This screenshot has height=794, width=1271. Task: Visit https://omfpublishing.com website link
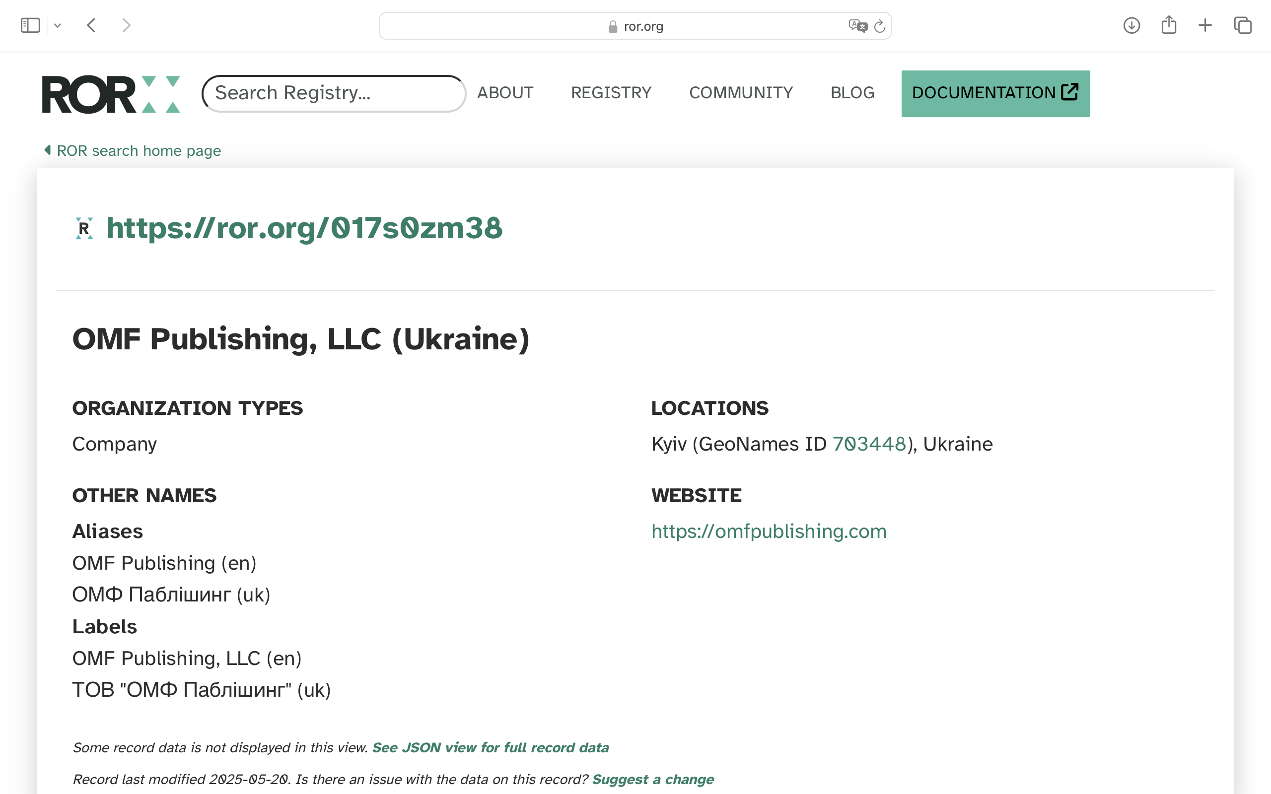click(x=769, y=531)
